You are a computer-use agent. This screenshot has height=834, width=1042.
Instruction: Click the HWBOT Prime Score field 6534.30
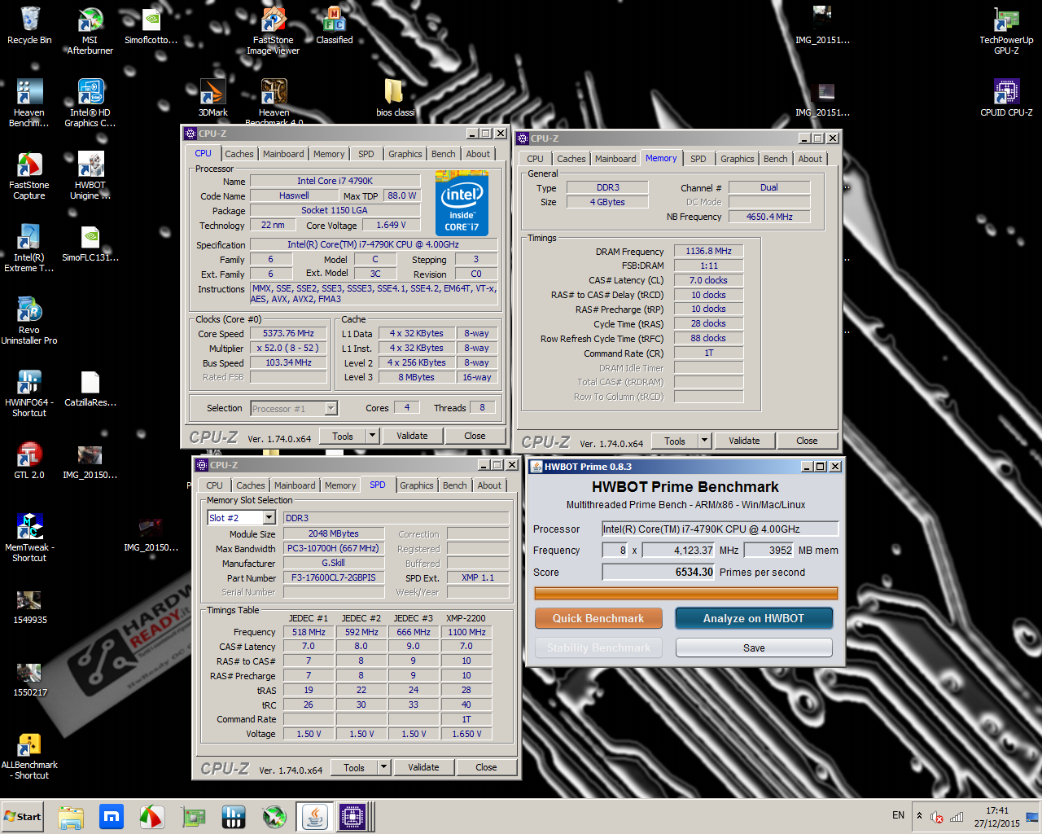[659, 572]
